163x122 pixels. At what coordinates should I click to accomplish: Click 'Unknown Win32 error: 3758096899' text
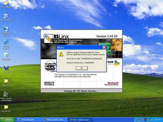click(x=80, y=63)
